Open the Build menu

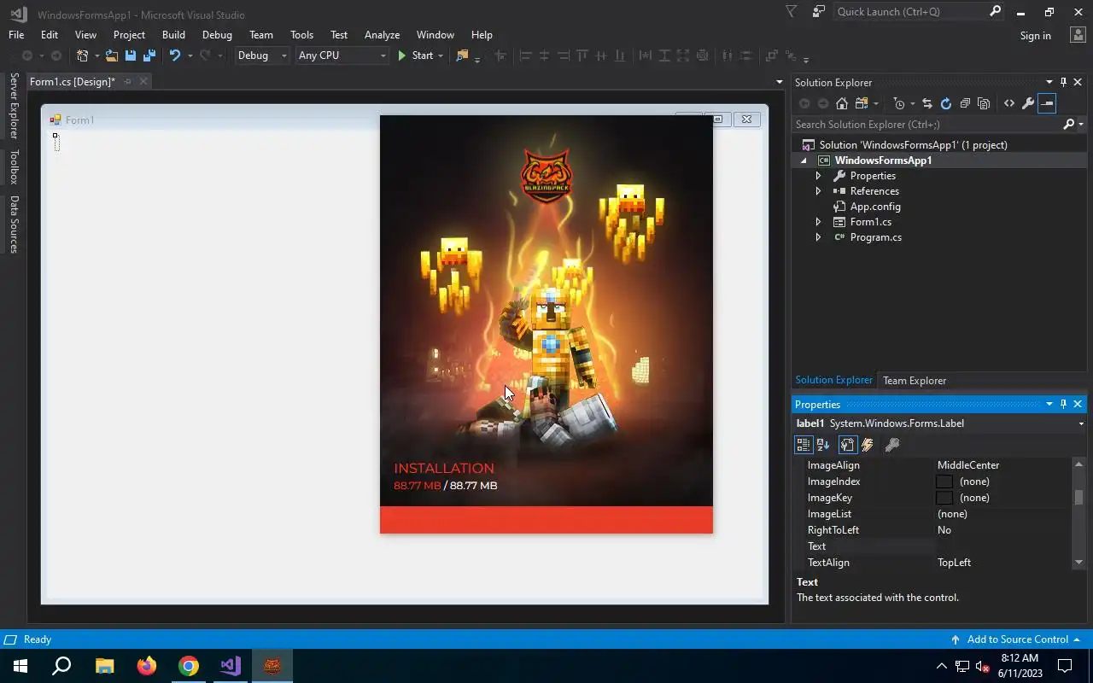pos(173,35)
